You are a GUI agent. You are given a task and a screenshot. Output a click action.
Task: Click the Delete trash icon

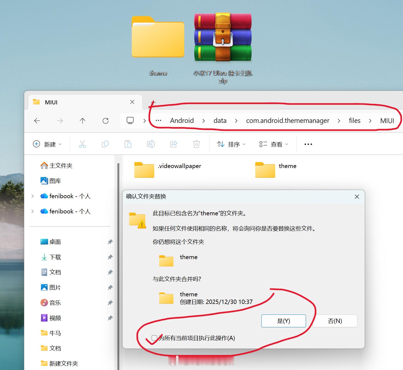coord(196,144)
